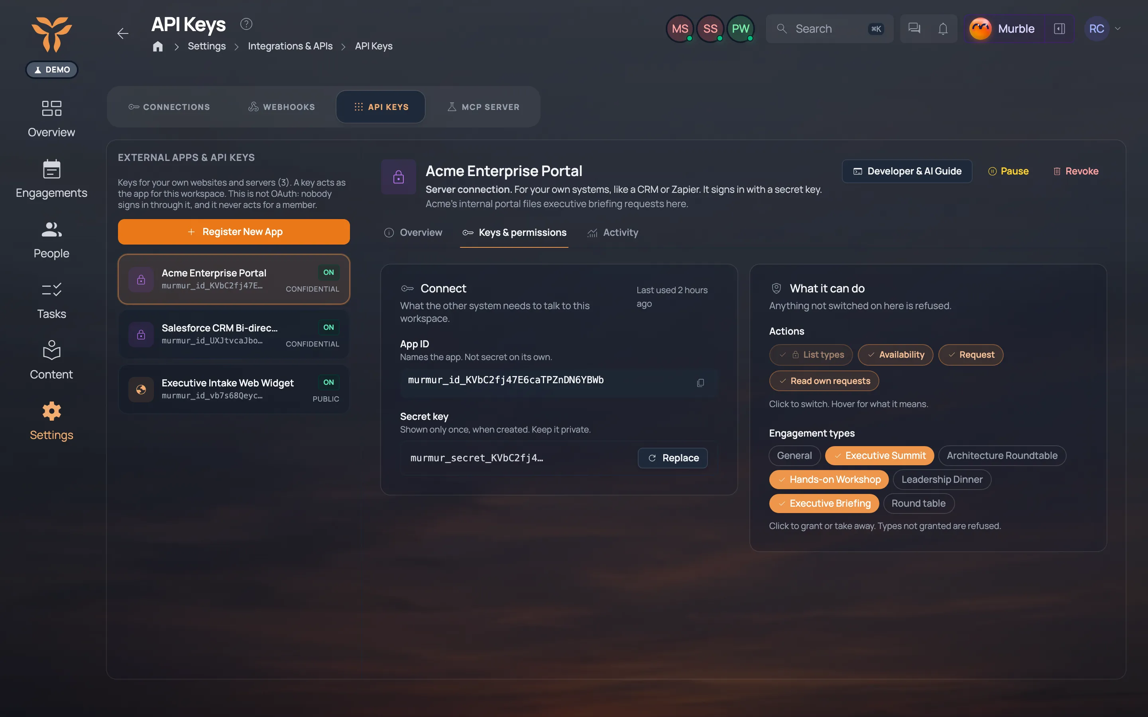The width and height of the screenshot is (1148, 717).
Task: Copy the App ID to clipboard
Action: pos(700,383)
